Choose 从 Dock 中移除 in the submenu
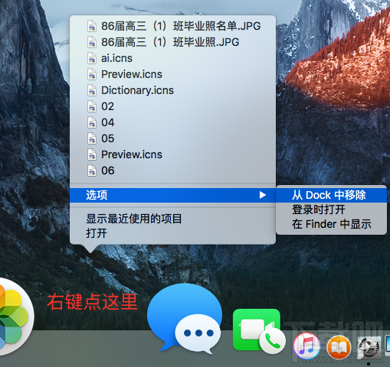The width and height of the screenshot is (390, 367). click(331, 195)
